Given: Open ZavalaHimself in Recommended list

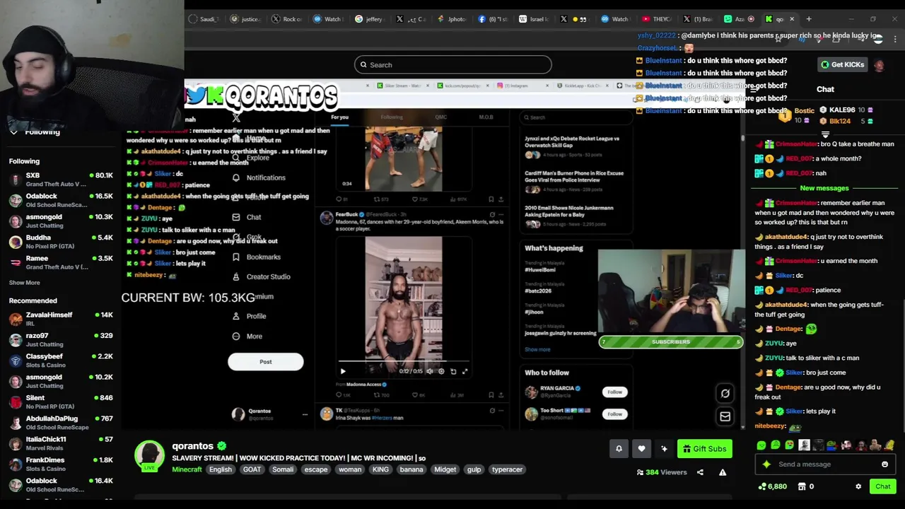Looking at the screenshot, I should 61,319.
